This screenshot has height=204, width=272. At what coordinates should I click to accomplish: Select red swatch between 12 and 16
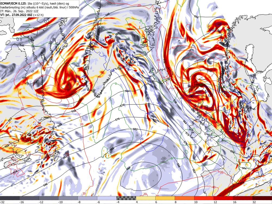223,198
